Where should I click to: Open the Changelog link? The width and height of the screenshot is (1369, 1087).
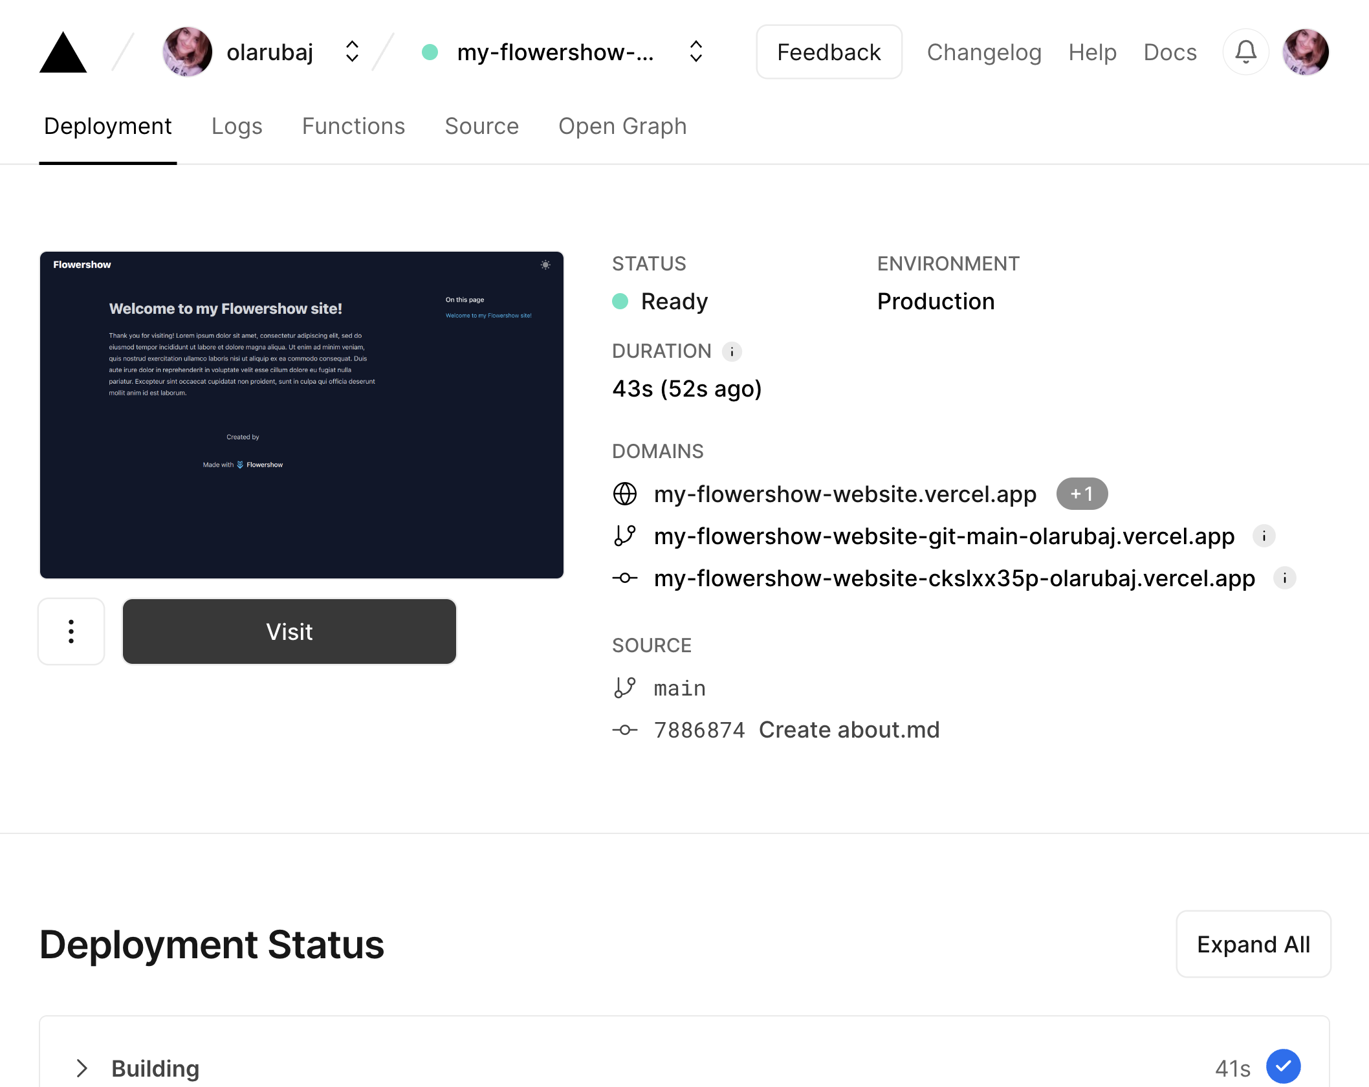click(x=984, y=52)
